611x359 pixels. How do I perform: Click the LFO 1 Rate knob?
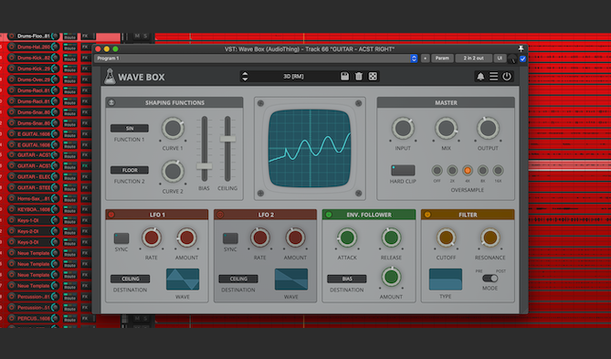tap(152, 238)
